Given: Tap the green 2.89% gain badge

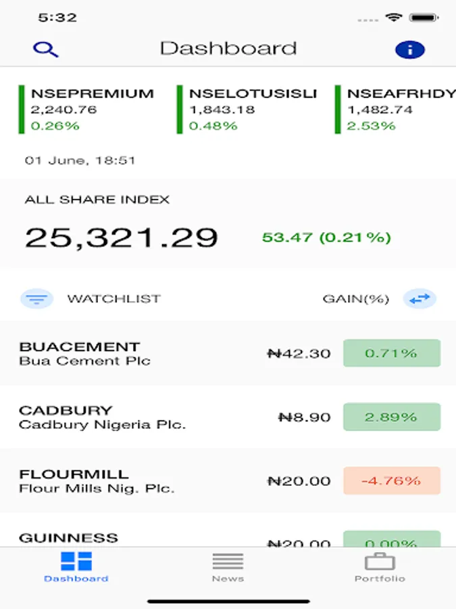Looking at the screenshot, I should click(x=391, y=417).
